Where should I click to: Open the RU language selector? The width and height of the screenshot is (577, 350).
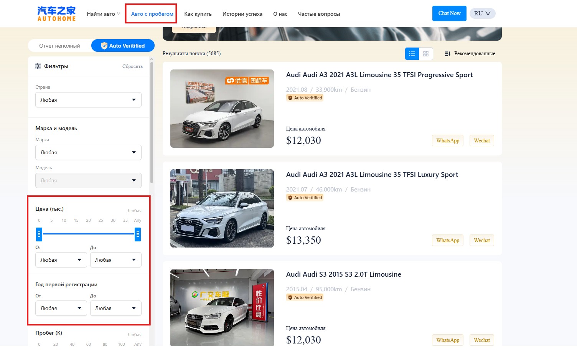(x=482, y=13)
